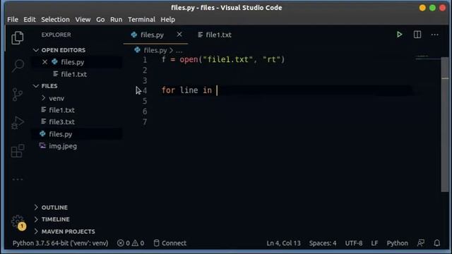The width and height of the screenshot is (452, 254).
Task: Click line number 5 in gutter
Action: point(145,101)
